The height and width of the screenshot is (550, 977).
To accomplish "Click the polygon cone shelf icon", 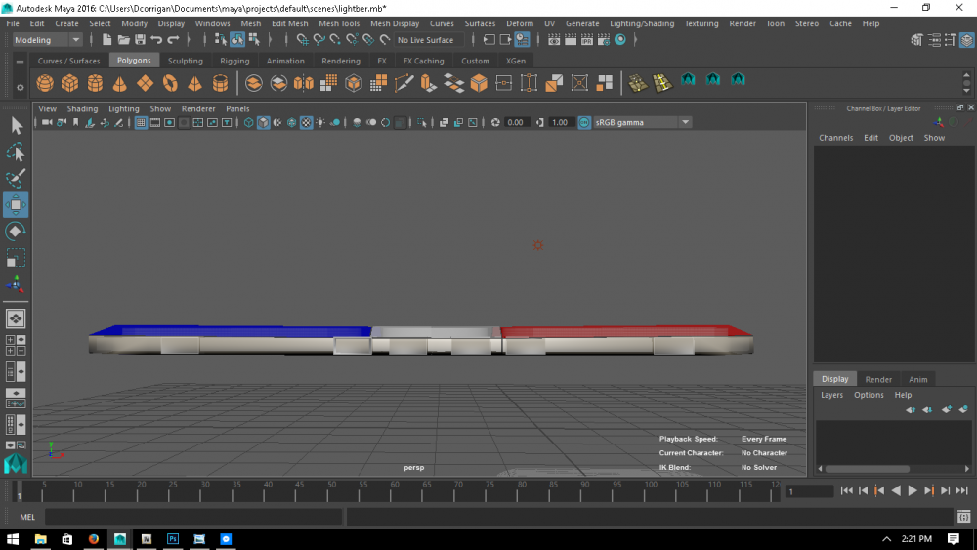I will tap(120, 83).
